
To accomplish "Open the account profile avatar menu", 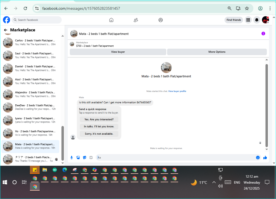I will [265, 20].
